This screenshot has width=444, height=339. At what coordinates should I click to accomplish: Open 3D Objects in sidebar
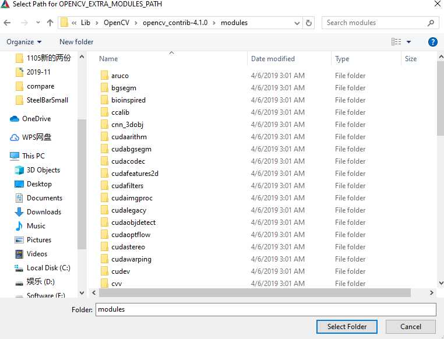pyautogui.click(x=43, y=169)
